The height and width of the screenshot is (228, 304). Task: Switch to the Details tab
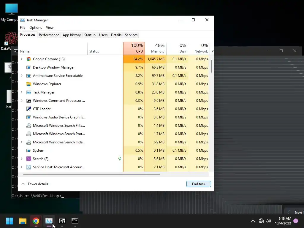(116, 35)
